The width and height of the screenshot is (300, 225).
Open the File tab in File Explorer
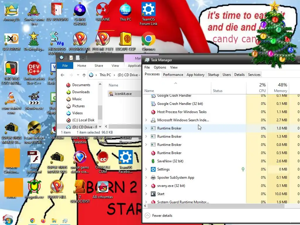click(x=65, y=66)
